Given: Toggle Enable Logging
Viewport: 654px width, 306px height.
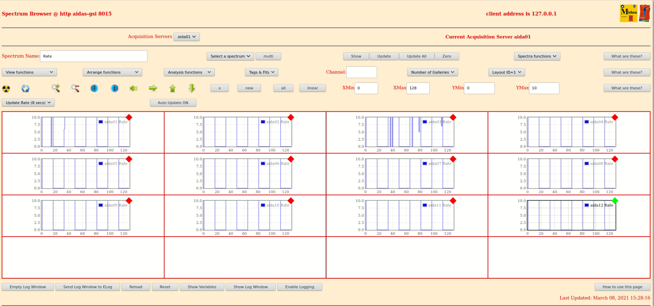Looking at the screenshot, I should [299, 287].
